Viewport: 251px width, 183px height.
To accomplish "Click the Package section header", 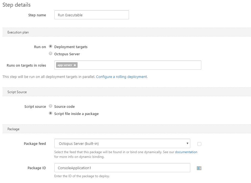I will tap(14, 129).
